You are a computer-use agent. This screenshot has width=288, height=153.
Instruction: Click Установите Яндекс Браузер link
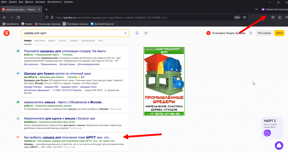[x=226, y=33]
